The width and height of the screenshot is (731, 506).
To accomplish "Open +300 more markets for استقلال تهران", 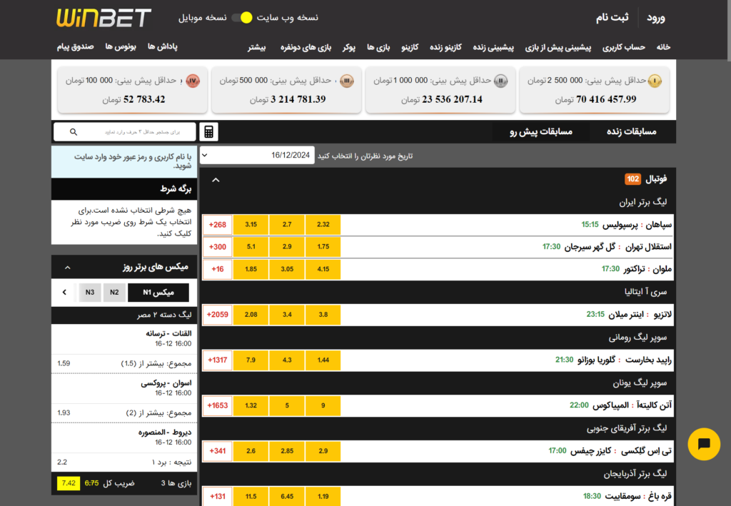I will pos(217,247).
